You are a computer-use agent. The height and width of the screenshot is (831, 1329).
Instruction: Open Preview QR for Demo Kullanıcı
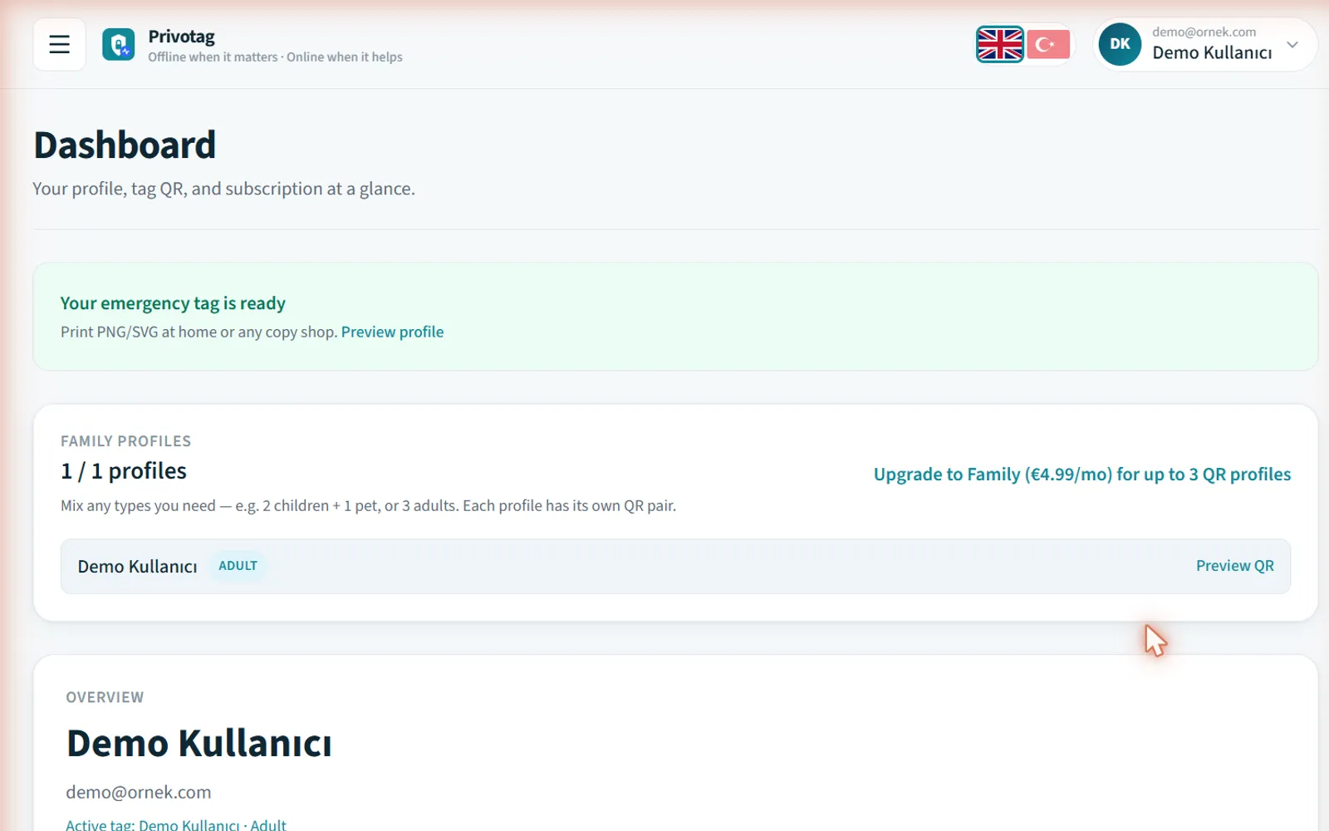click(1235, 566)
